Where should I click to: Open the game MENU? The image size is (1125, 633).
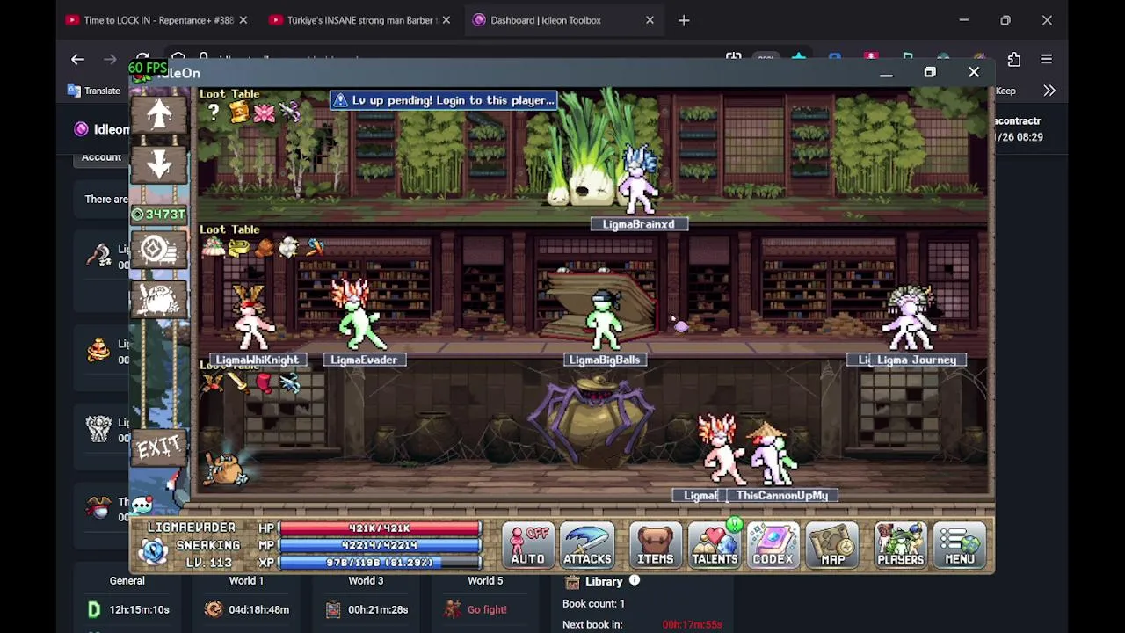click(960, 545)
